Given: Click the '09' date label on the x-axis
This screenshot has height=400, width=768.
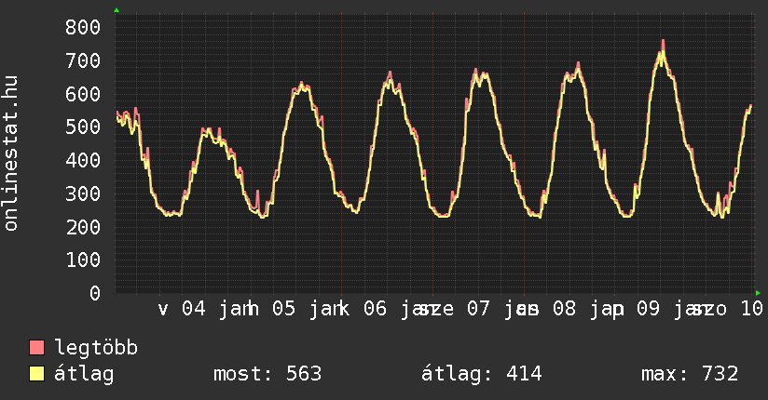Looking at the screenshot, I should tap(648, 309).
